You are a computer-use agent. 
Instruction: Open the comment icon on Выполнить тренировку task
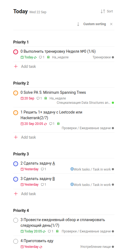(x=42, y=57)
